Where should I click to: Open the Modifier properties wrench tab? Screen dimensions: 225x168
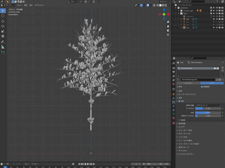(174, 98)
